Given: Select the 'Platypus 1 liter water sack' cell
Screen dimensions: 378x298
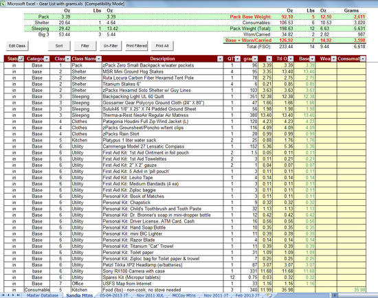Looking at the screenshot, I should coord(162,140).
